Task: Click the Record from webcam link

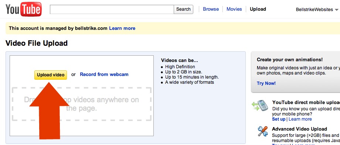Action: pos(104,75)
